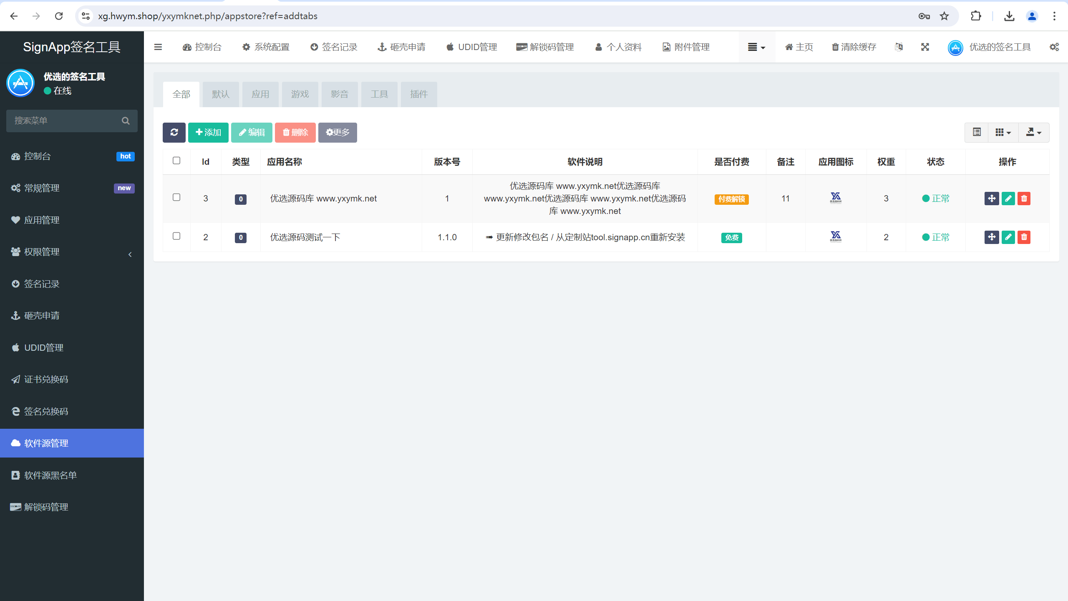Click the green edit pencil for row Id 3
The image size is (1068, 601).
1008,199
